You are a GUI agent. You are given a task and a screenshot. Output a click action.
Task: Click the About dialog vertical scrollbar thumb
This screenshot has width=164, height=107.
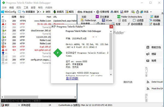111,51
